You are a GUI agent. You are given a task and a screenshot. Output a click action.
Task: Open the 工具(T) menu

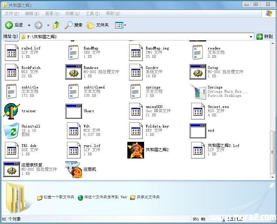(x=92, y=14)
